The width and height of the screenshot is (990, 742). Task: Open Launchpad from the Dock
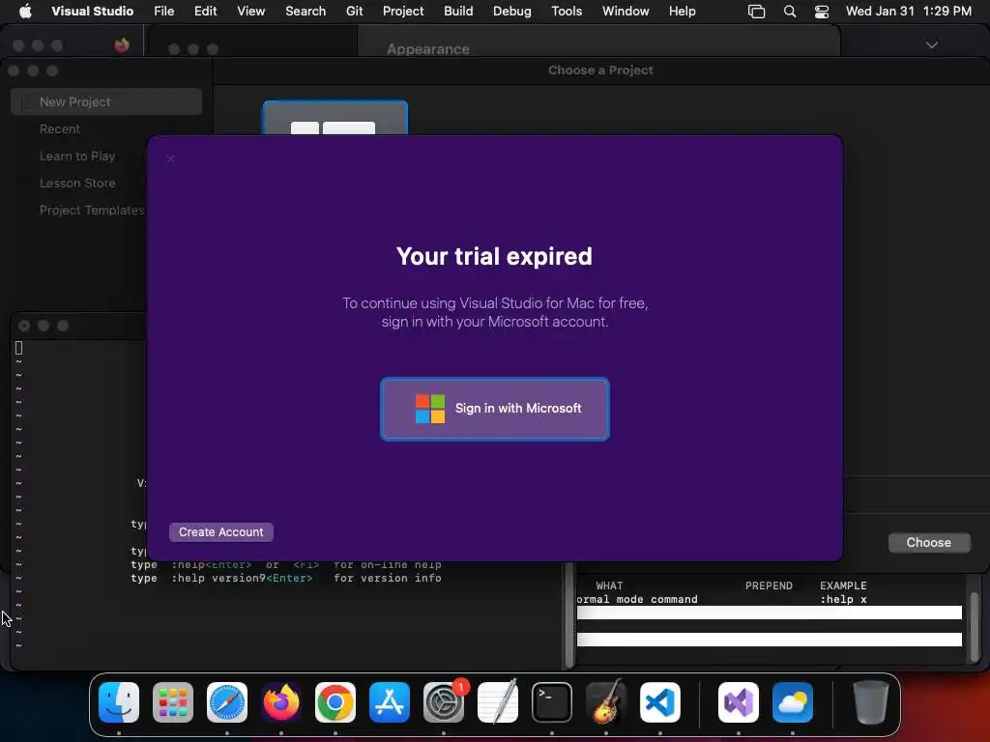click(x=173, y=702)
